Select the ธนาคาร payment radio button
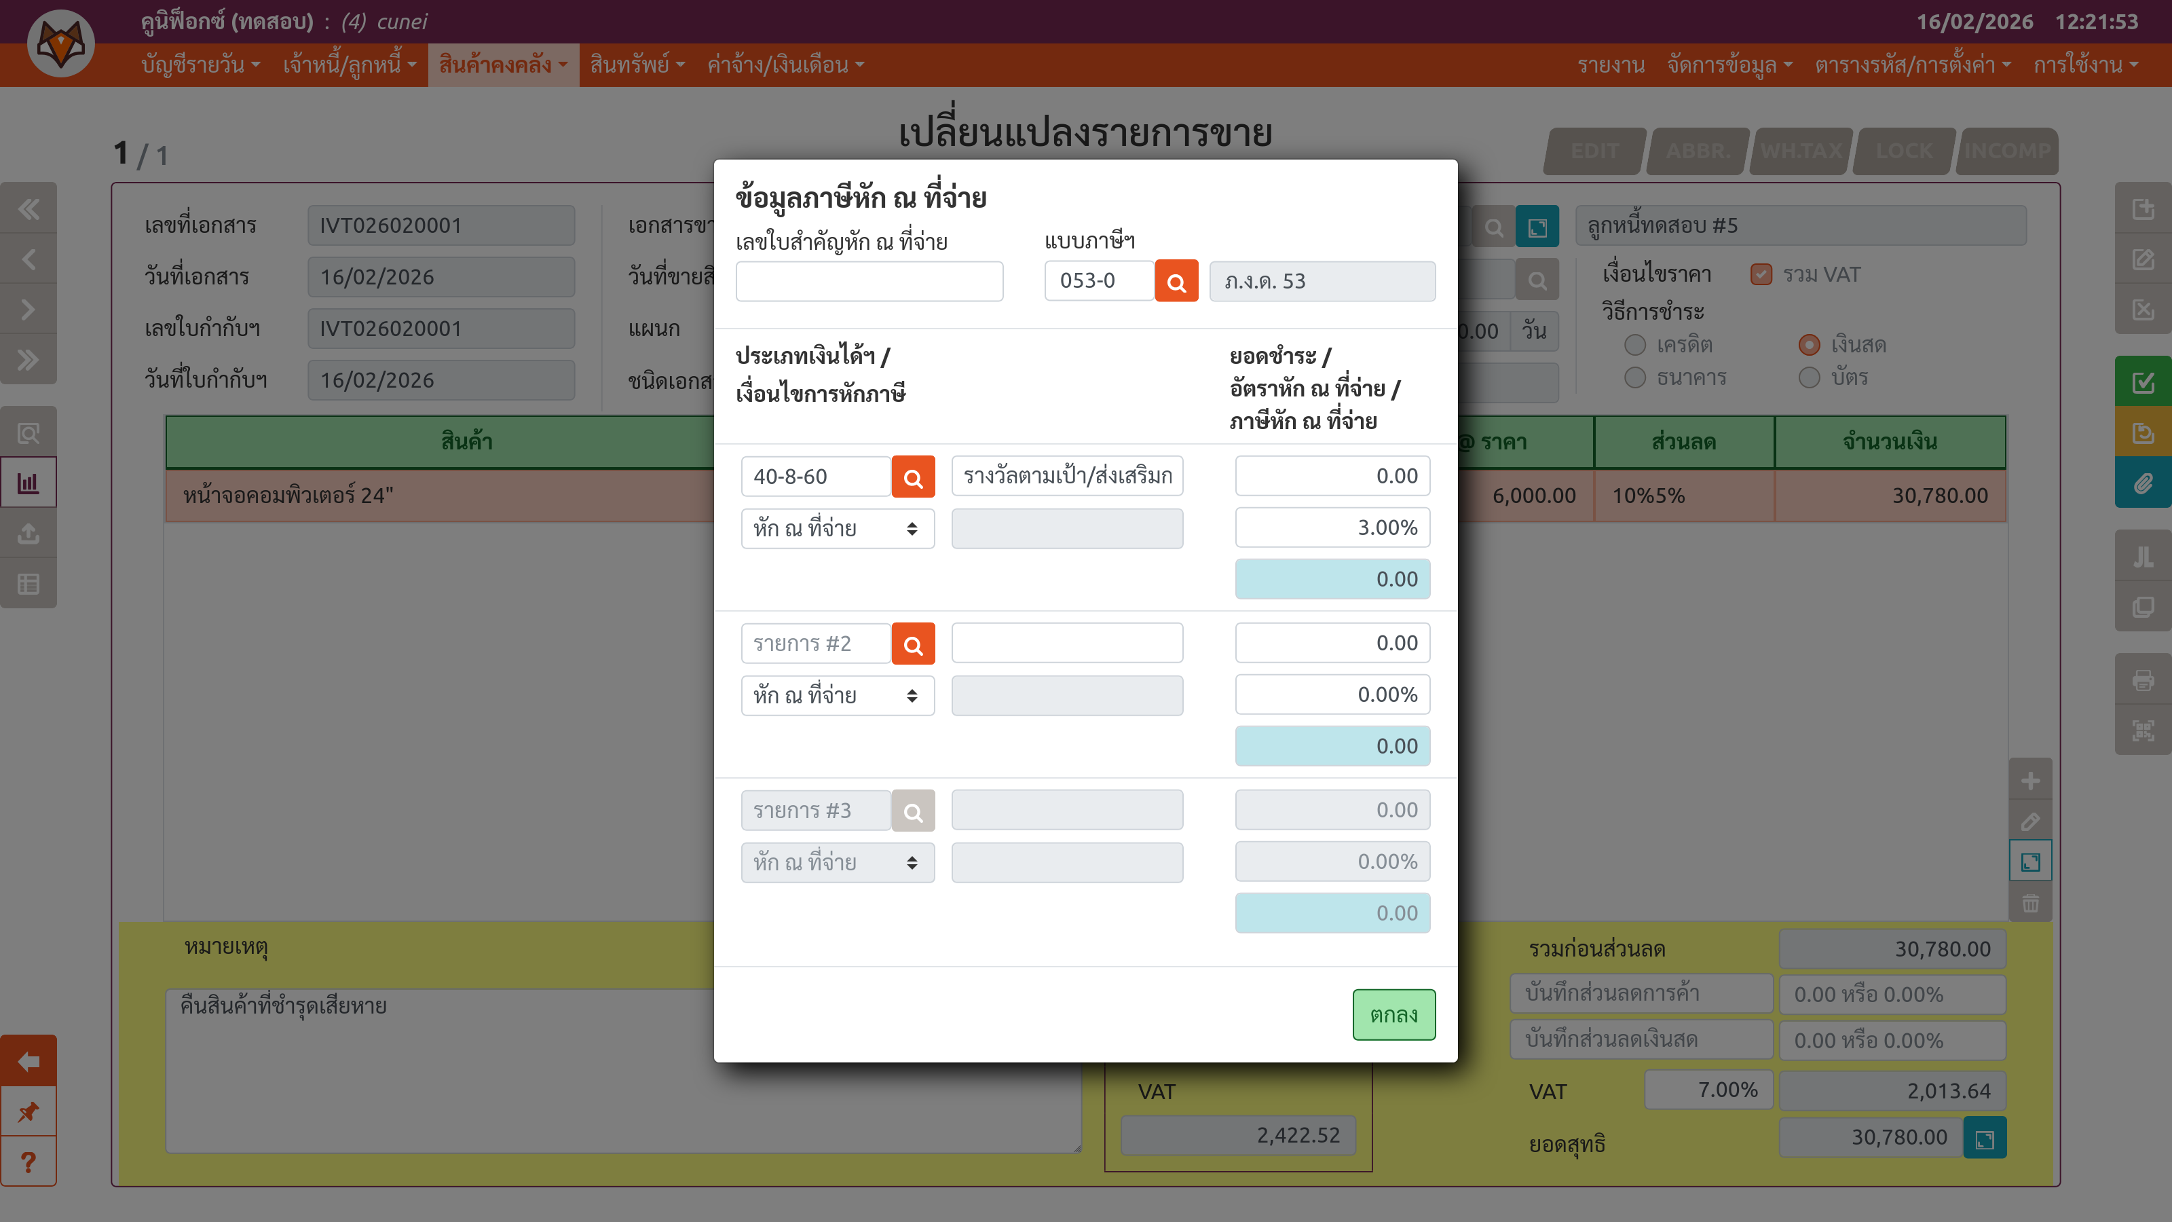The width and height of the screenshot is (2172, 1222). 1635,377
